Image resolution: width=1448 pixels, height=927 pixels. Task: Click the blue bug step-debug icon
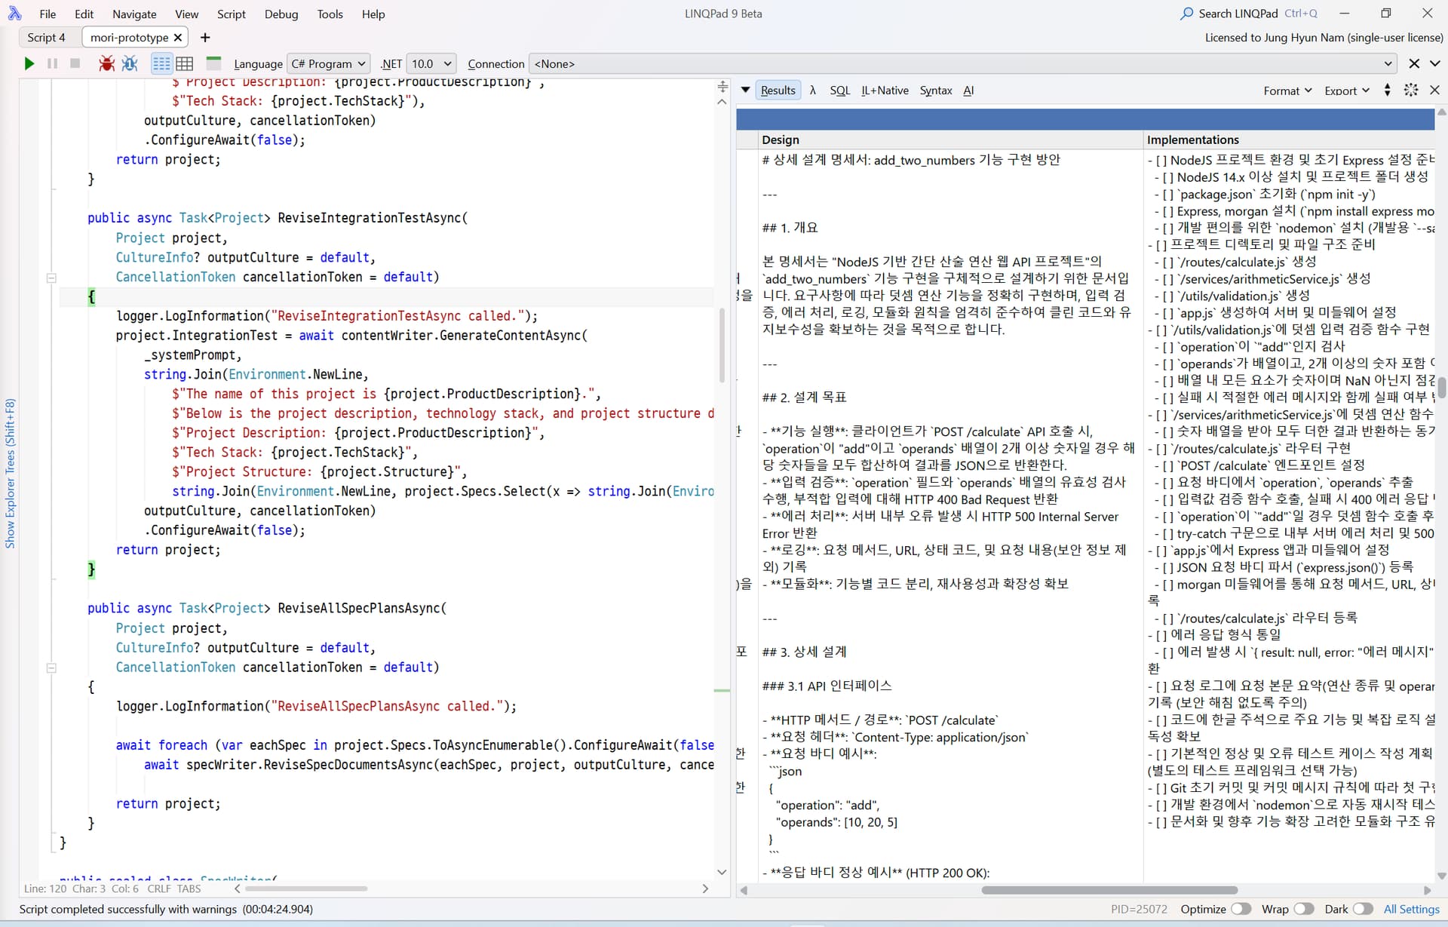click(130, 64)
